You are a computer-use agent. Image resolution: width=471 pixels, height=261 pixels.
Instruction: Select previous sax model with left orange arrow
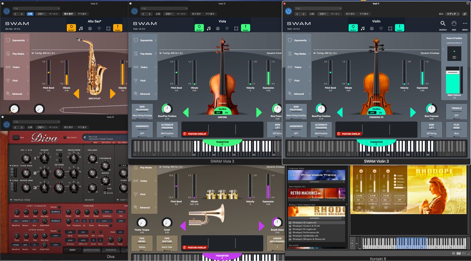(x=77, y=94)
